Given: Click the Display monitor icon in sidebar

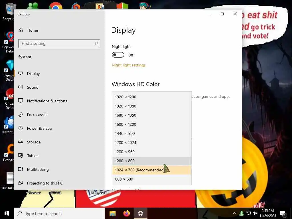Looking at the screenshot, I should tap(21, 73).
